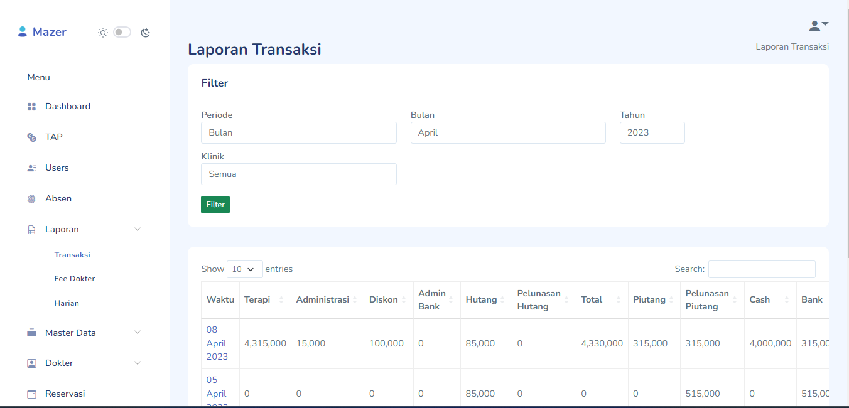Open the Fee Dokter report submenu
The height and width of the screenshot is (408, 849).
[75, 279]
